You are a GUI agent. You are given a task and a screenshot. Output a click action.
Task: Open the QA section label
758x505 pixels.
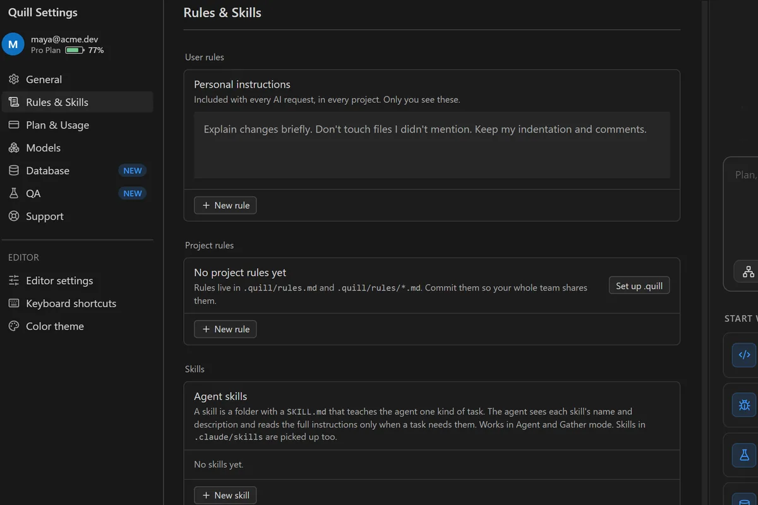[x=33, y=193]
